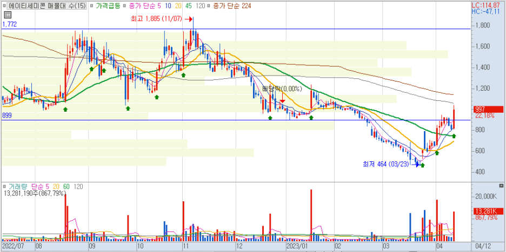This screenshot has width=506, height=252.
Task: Click the 400 price axis label
Action: (481, 172)
